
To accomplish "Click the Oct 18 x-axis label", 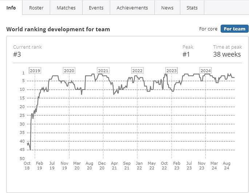I will (27, 165).
